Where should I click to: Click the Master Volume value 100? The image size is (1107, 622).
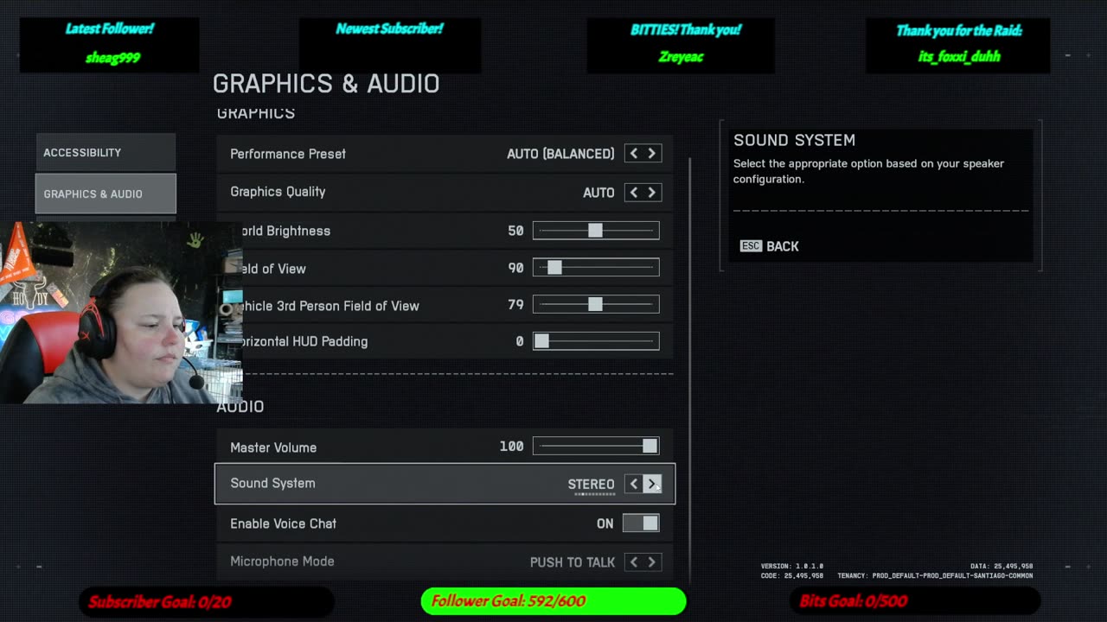(511, 447)
